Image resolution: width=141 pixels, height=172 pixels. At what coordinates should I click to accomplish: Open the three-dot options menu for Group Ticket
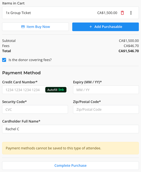131,13
